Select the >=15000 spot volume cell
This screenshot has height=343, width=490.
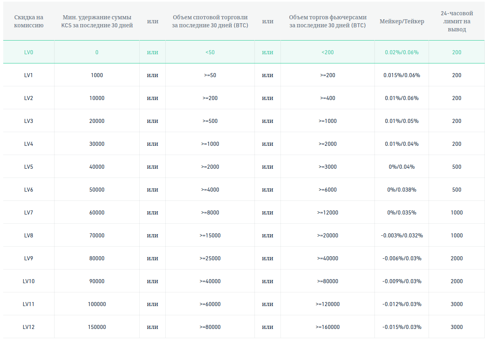(x=210, y=235)
